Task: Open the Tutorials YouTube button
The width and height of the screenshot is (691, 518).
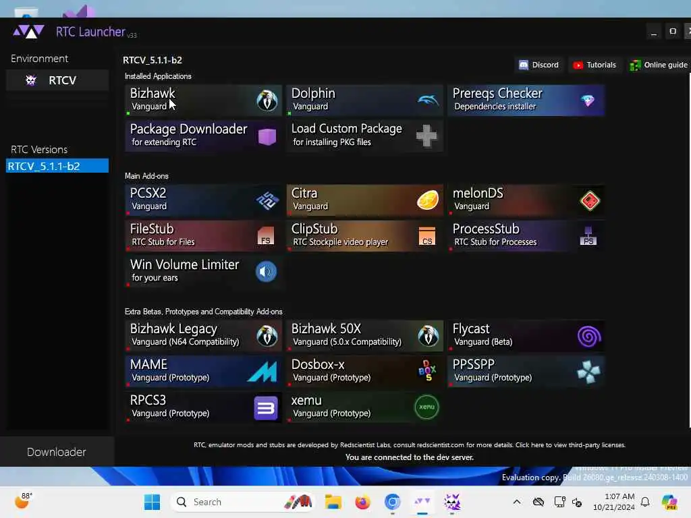Action: tap(595, 65)
